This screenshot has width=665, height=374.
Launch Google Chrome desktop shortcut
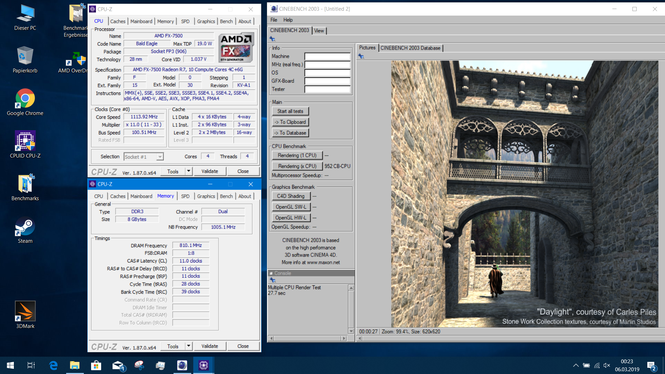25,103
